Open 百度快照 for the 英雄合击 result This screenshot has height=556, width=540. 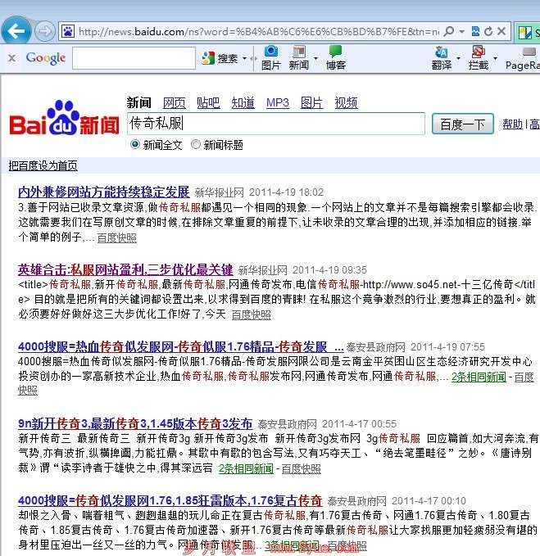pos(252,314)
